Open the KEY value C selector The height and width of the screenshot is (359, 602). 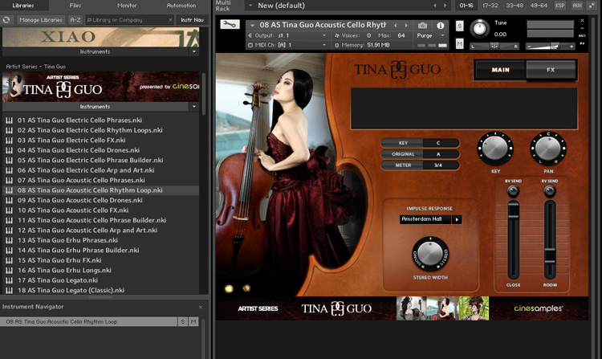coord(438,143)
